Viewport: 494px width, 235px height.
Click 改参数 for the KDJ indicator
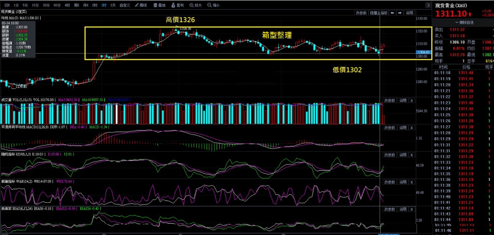390,153
